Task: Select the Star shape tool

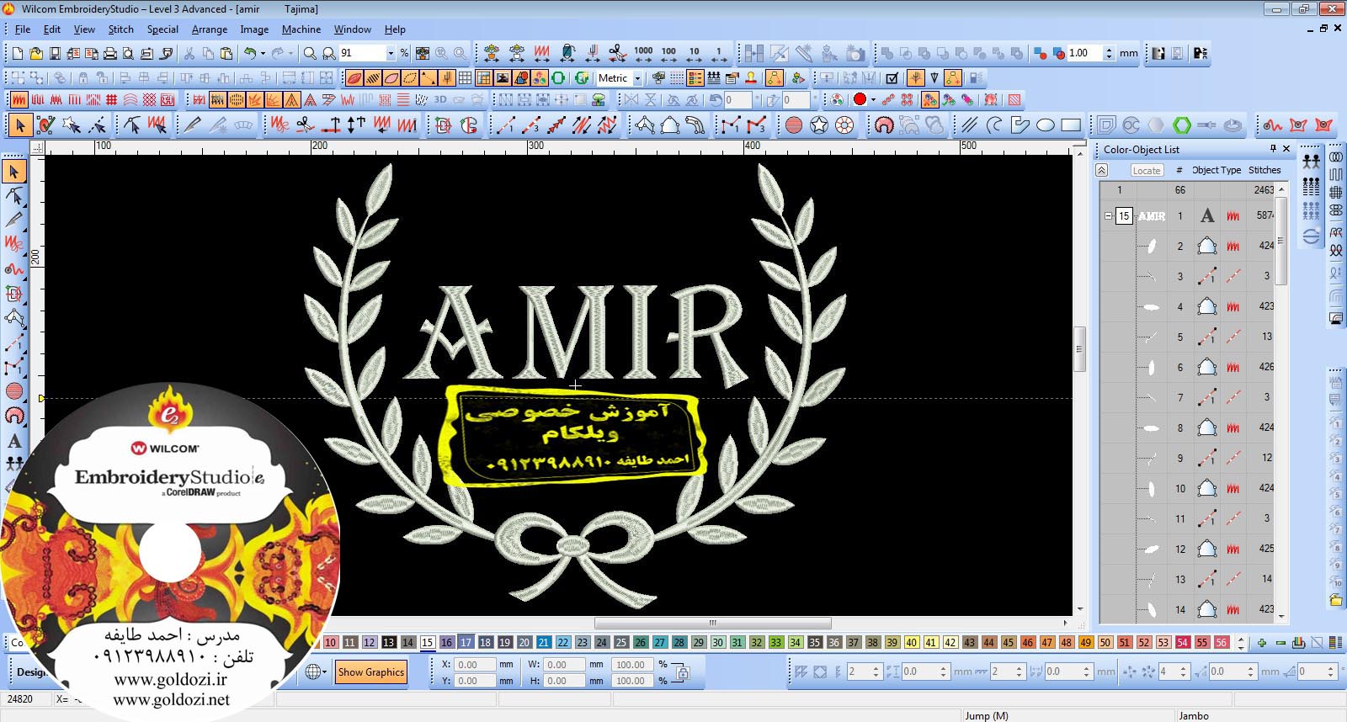Action: (x=819, y=125)
